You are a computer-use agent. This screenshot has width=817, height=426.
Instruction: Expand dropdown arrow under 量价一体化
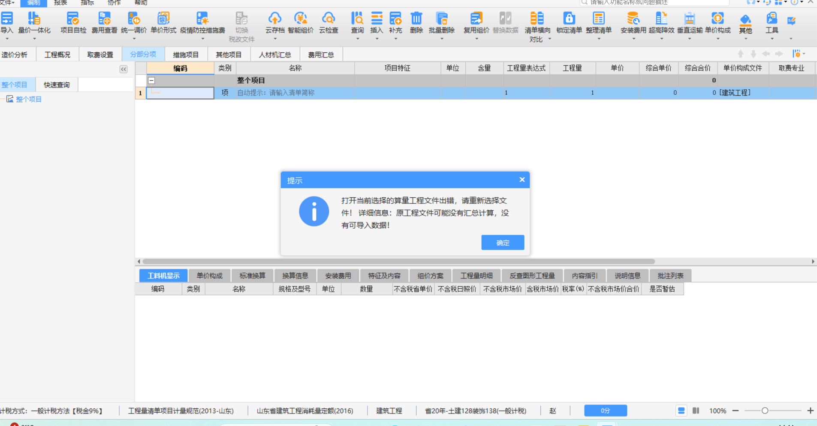click(x=34, y=39)
